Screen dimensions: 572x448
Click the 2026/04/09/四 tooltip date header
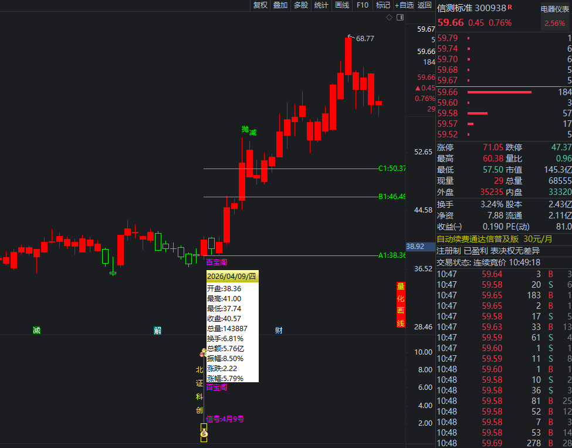click(x=232, y=277)
